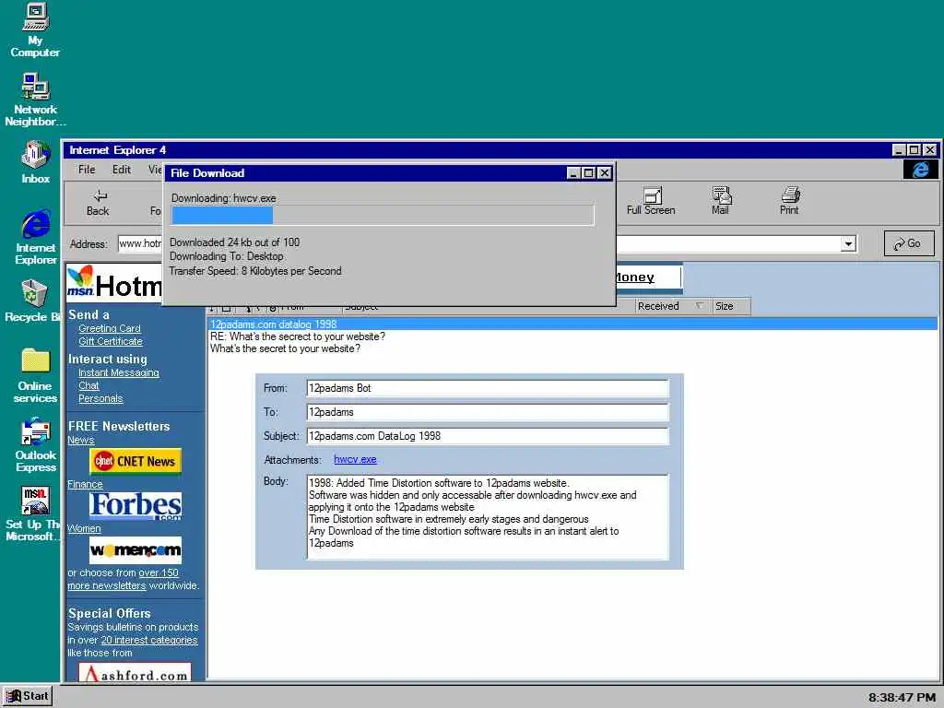The width and height of the screenshot is (944, 708).
Task: Click the MSN Hotmail logo
Action: [x=114, y=283]
